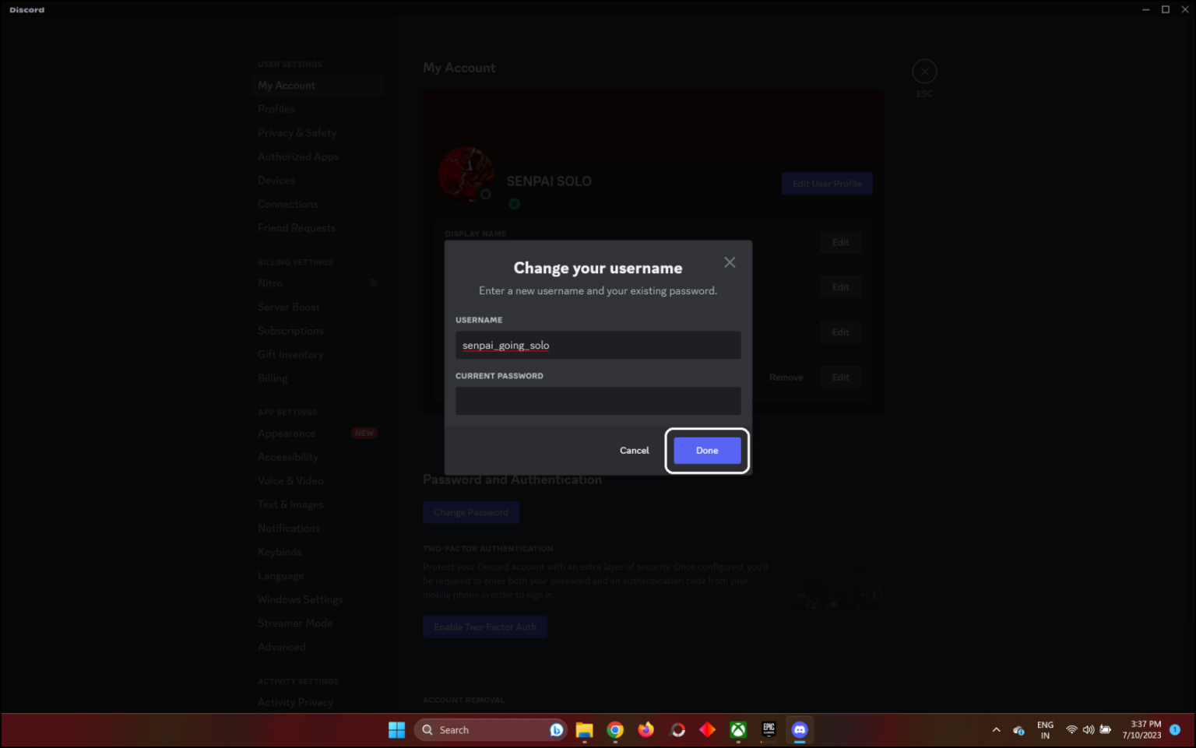Open Gift Inventory settings
This screenshot has height=748, width=1196.
[290, 354]
